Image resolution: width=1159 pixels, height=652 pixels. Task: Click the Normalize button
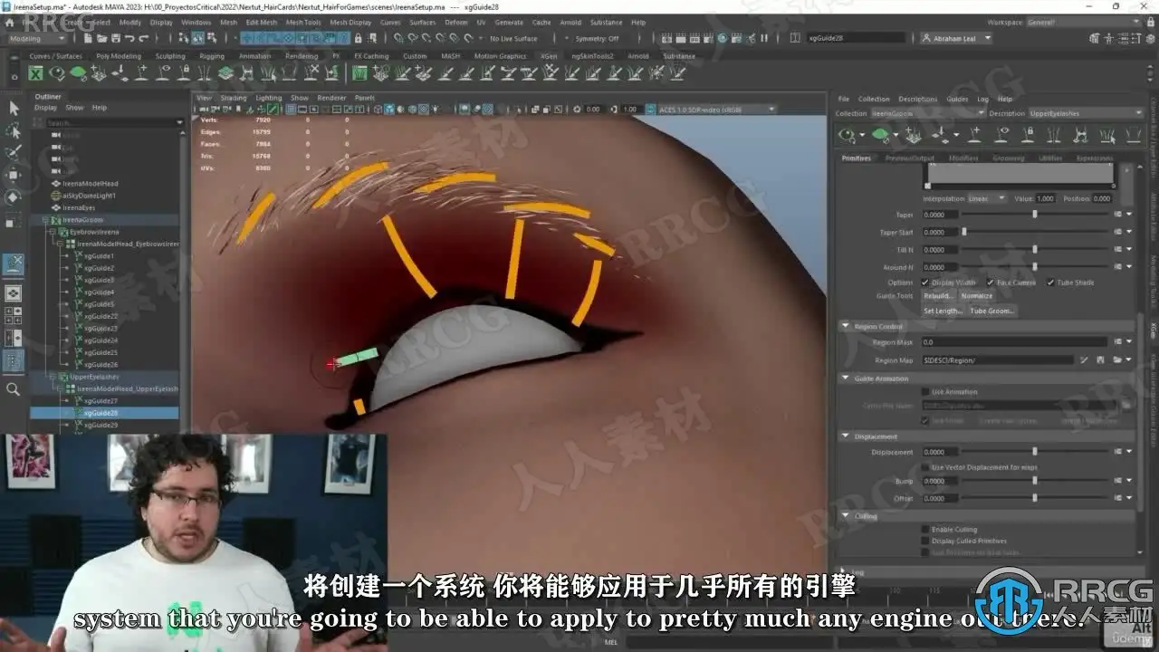point(977,296)
